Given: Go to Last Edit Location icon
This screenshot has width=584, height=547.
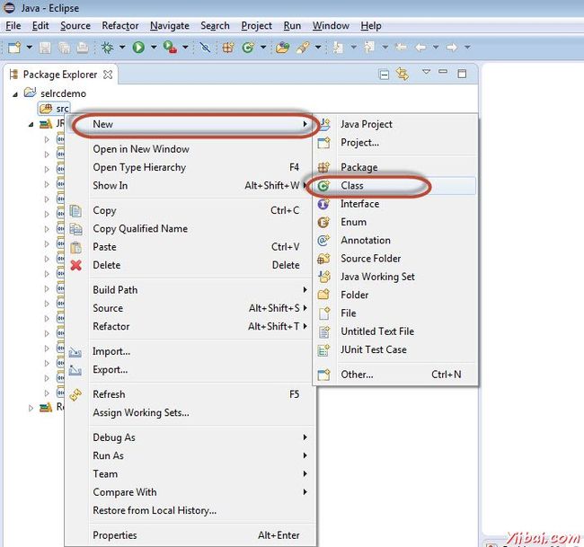Looking at the screenshot, I should point(401,48).
